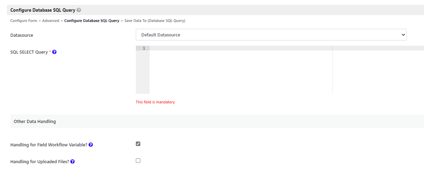This screenshot has height=180, width=424.
Task: Click the Handling for Field Workflow Variable label
Action: 48,145
